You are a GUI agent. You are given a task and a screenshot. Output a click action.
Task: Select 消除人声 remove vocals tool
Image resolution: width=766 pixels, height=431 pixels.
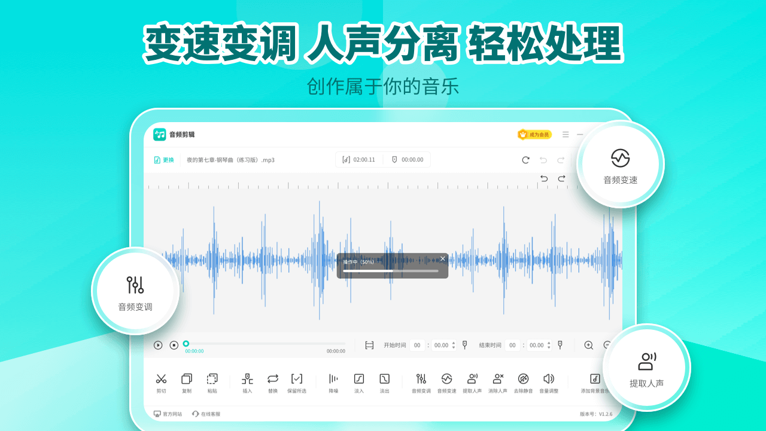[x=498, y=383]
